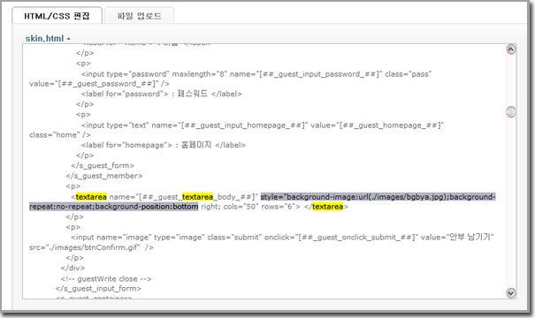
Task: Click the scroll up arrow of the code editor
Action: (510, 49)
